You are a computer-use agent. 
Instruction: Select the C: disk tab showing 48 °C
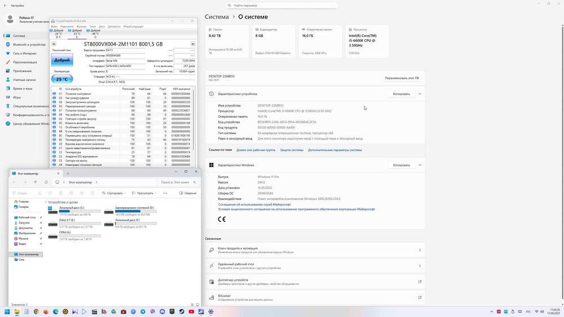94,34
